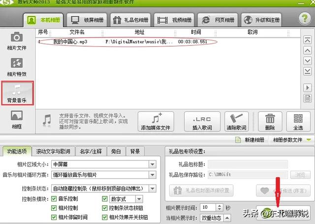Click the 浏览 browse button
This screenshot has width=315, height=224.
(300, 175)
